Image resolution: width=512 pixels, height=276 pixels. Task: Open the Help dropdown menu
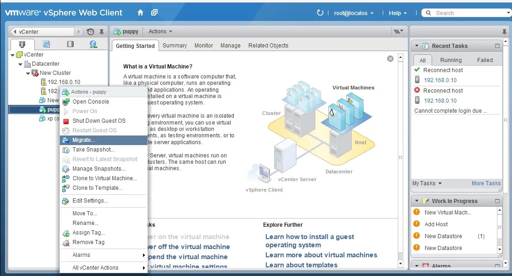tap(398, 13)
